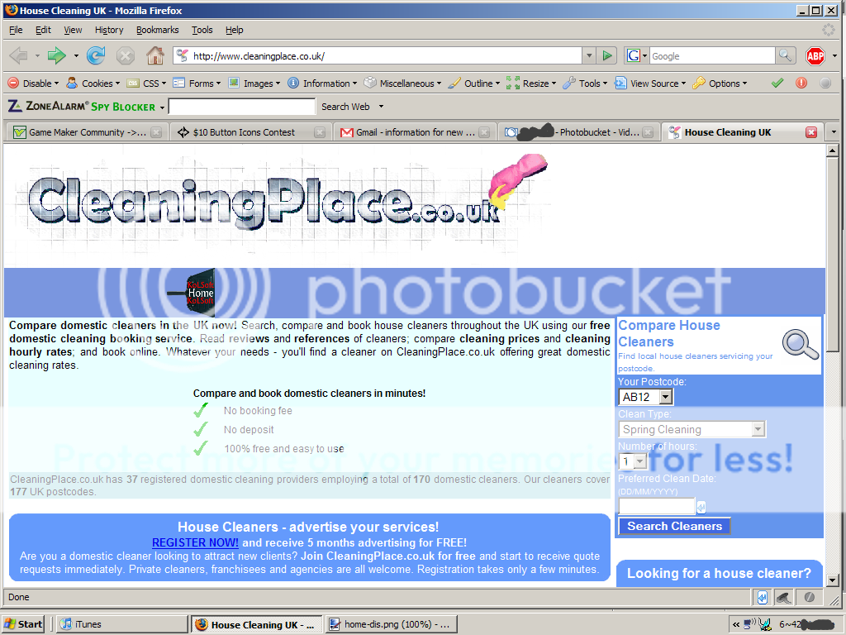This screenshot has width=846, height=635.
Task: Open the Images dropdown
Action: click(x=254, y=84)
